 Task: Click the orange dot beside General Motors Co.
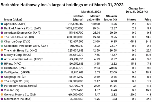pos(2,94)
